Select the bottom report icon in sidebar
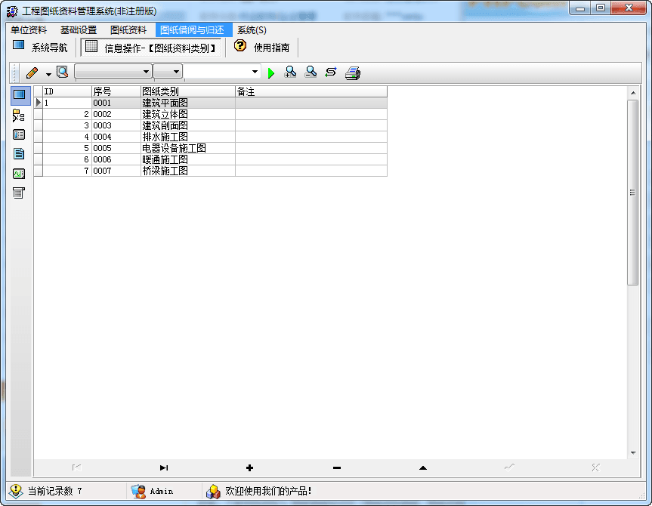 19,193
